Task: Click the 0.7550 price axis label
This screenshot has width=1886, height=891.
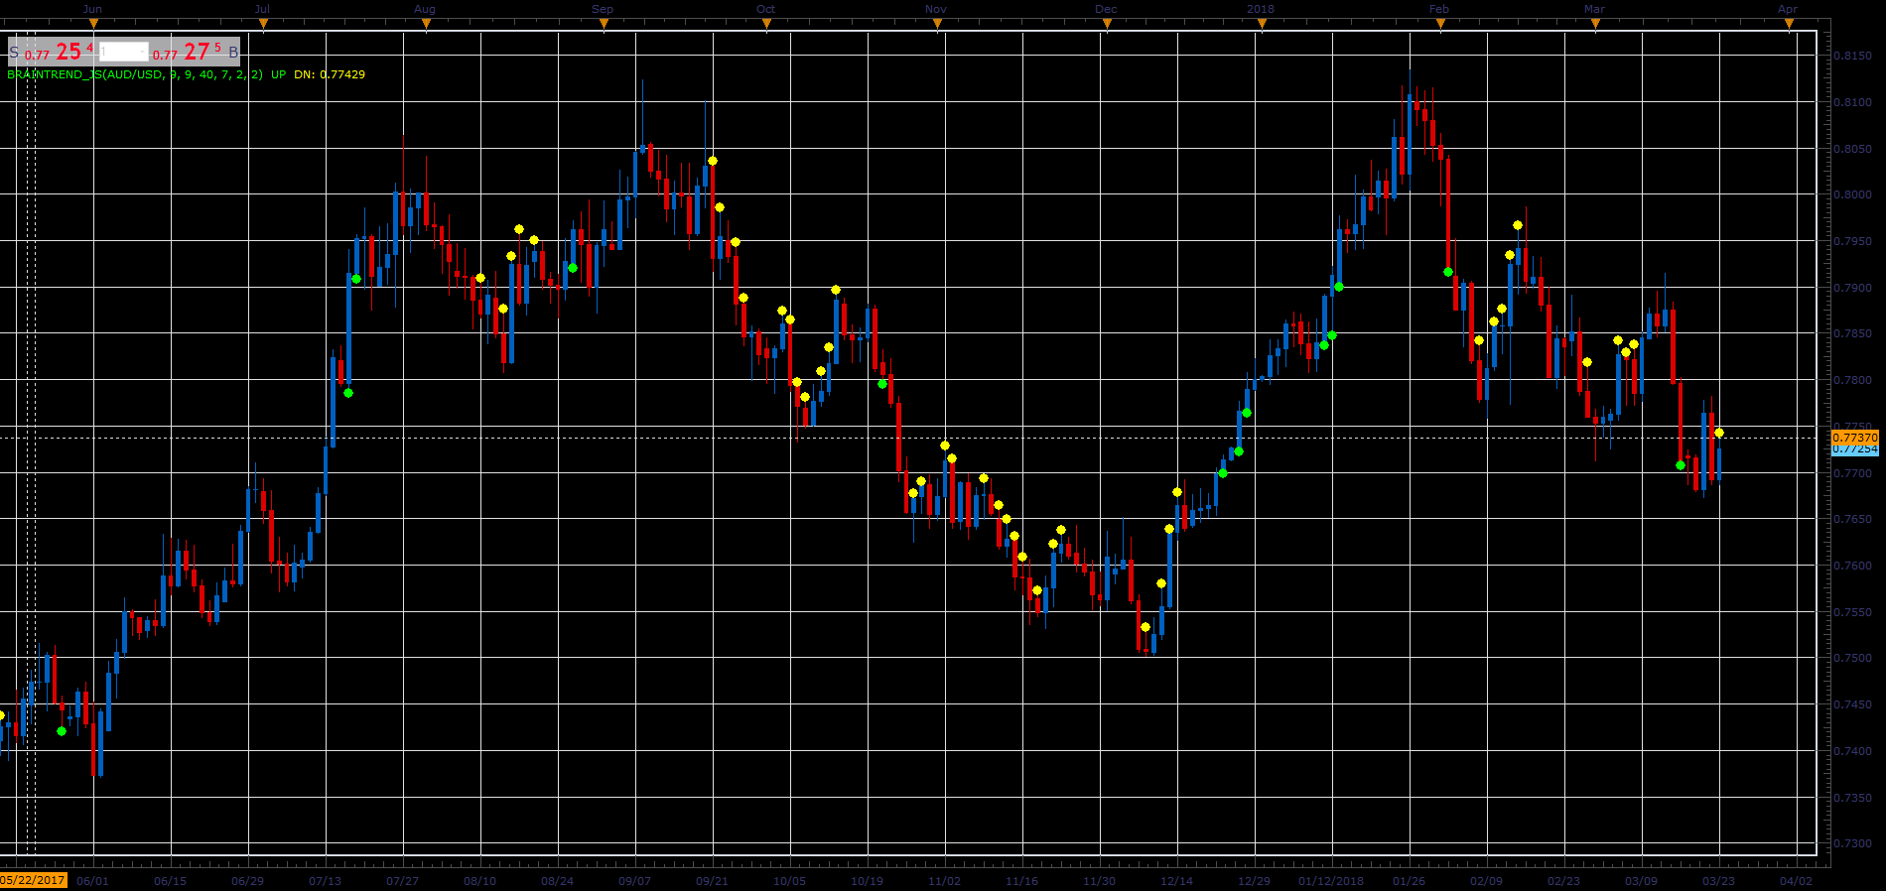Action: [x=1853, y=612]
